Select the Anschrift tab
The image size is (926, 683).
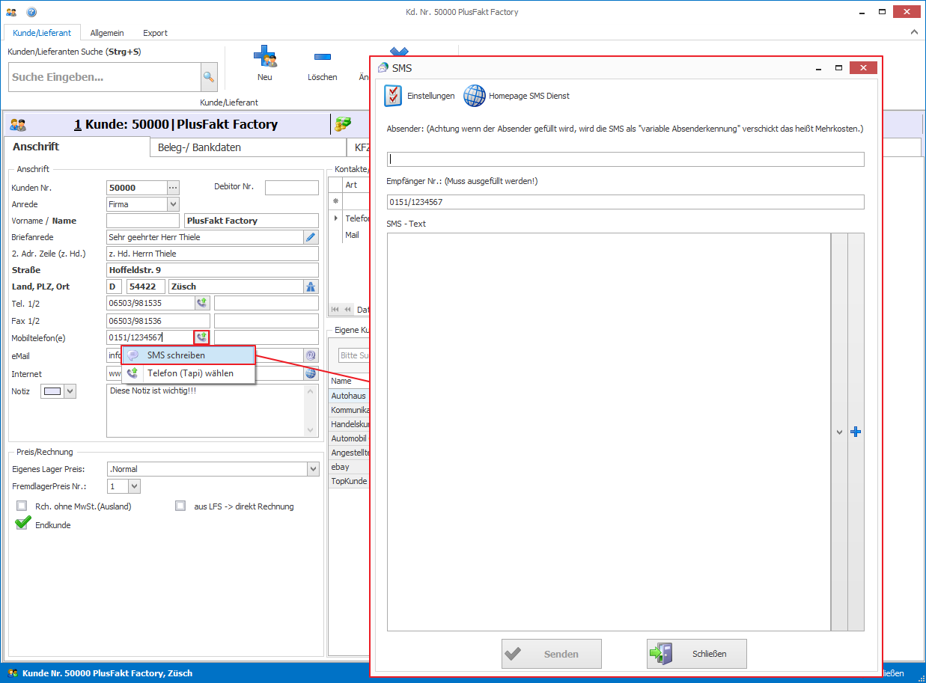pyautogui.click(x=77, y=147)
